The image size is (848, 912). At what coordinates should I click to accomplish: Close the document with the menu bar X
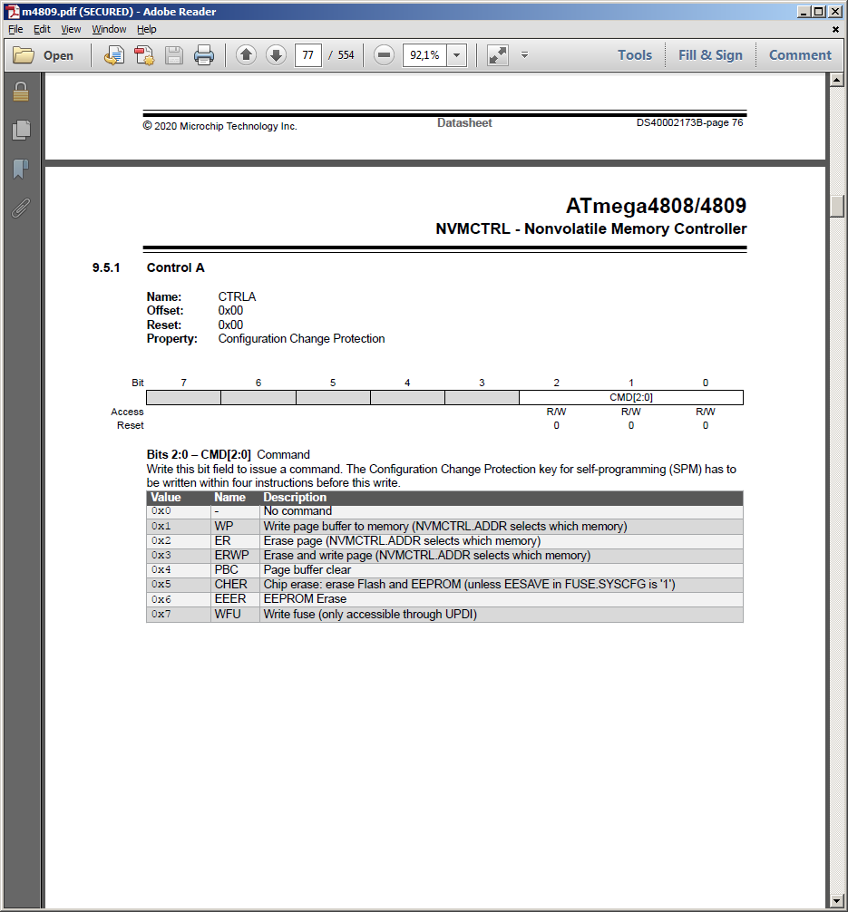point(835,29)
